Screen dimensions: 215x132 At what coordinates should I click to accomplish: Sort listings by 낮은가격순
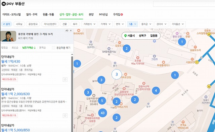click(29, 48)
